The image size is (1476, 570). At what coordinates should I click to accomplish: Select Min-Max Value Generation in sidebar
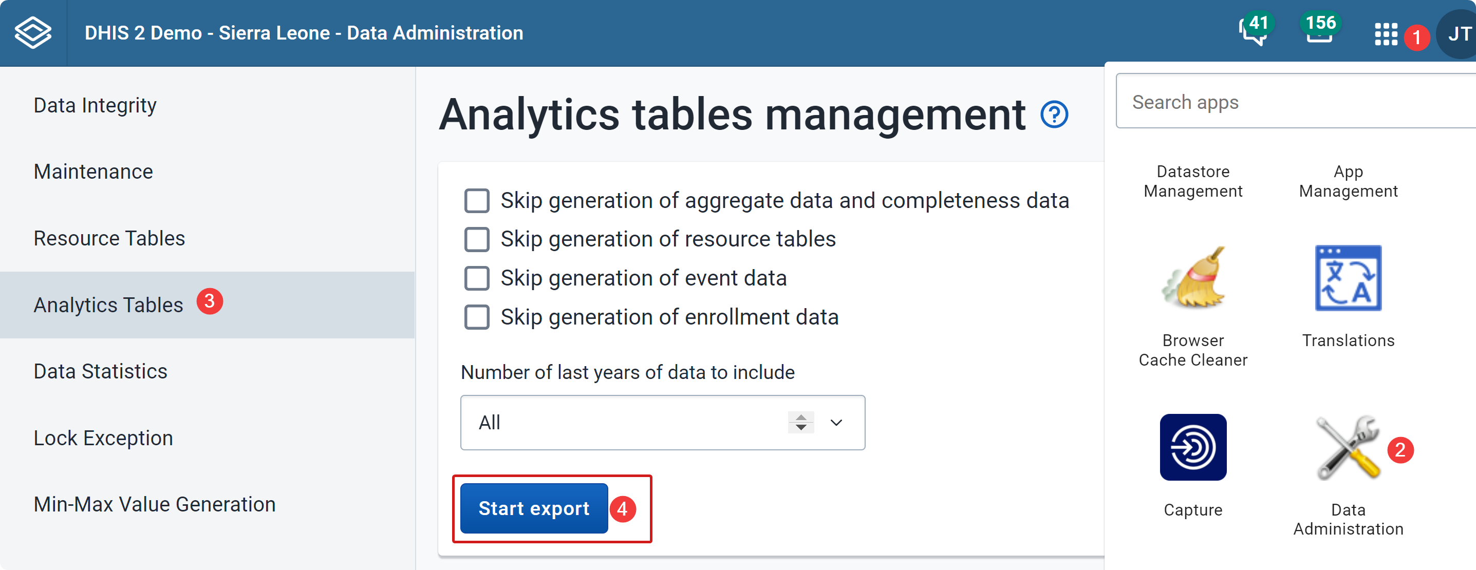pos(207,504)
